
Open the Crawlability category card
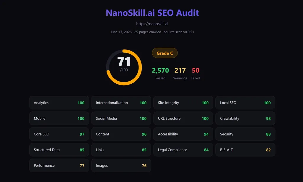245,119
